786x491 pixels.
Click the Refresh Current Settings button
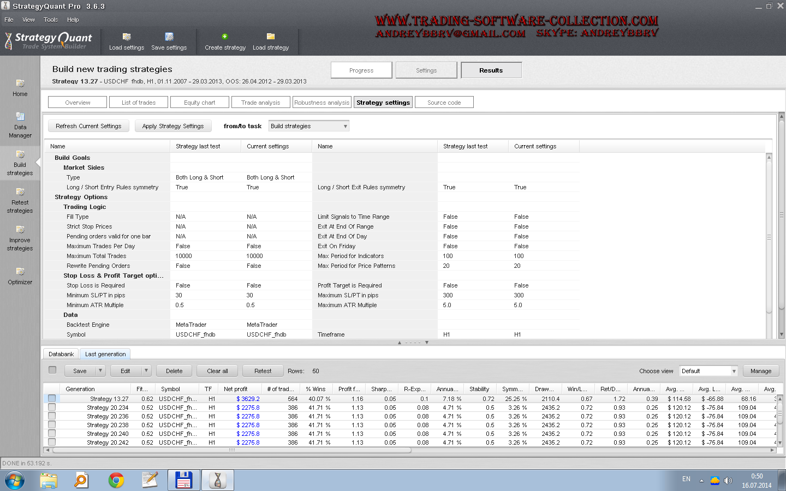click(88, 126)
